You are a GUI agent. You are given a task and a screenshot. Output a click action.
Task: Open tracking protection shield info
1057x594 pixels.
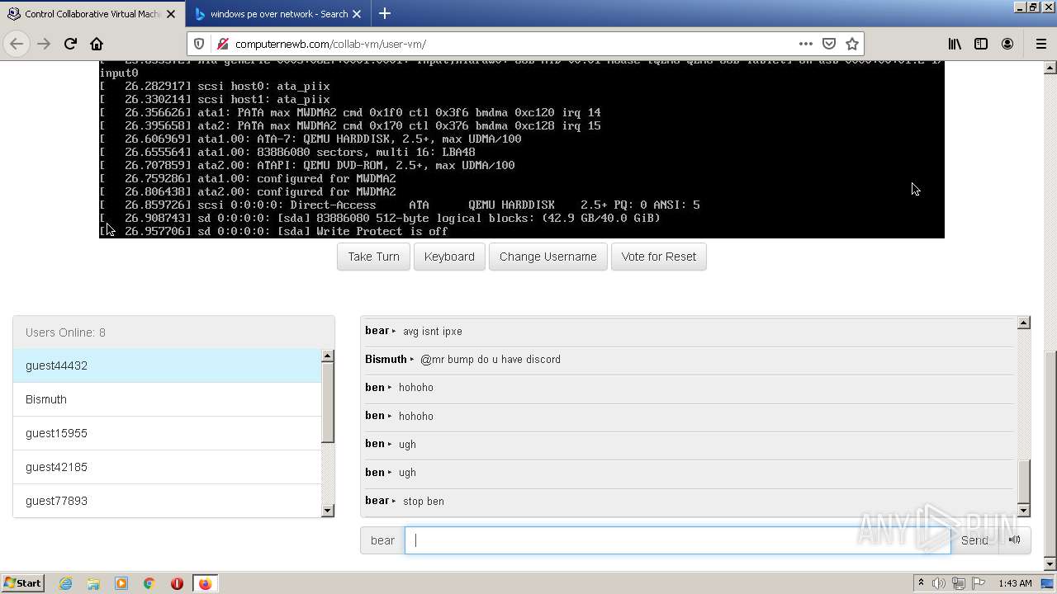click(x=199, y=44)
